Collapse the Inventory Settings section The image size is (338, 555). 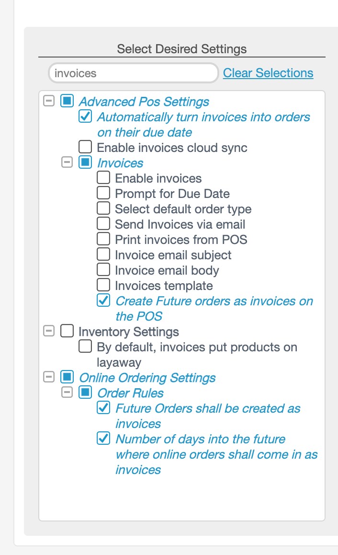tap(49, 332)
